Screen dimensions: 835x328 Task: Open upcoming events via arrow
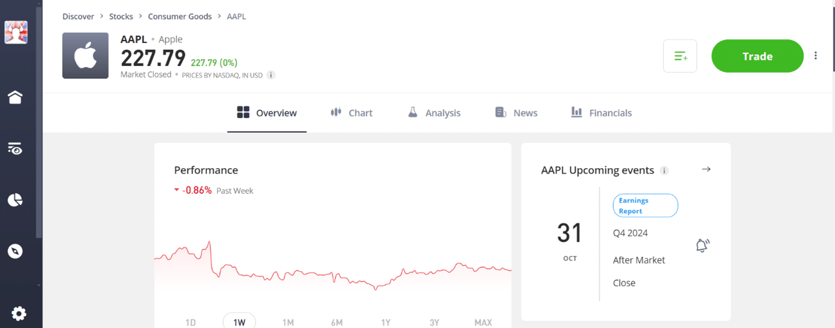click(706, 169)
